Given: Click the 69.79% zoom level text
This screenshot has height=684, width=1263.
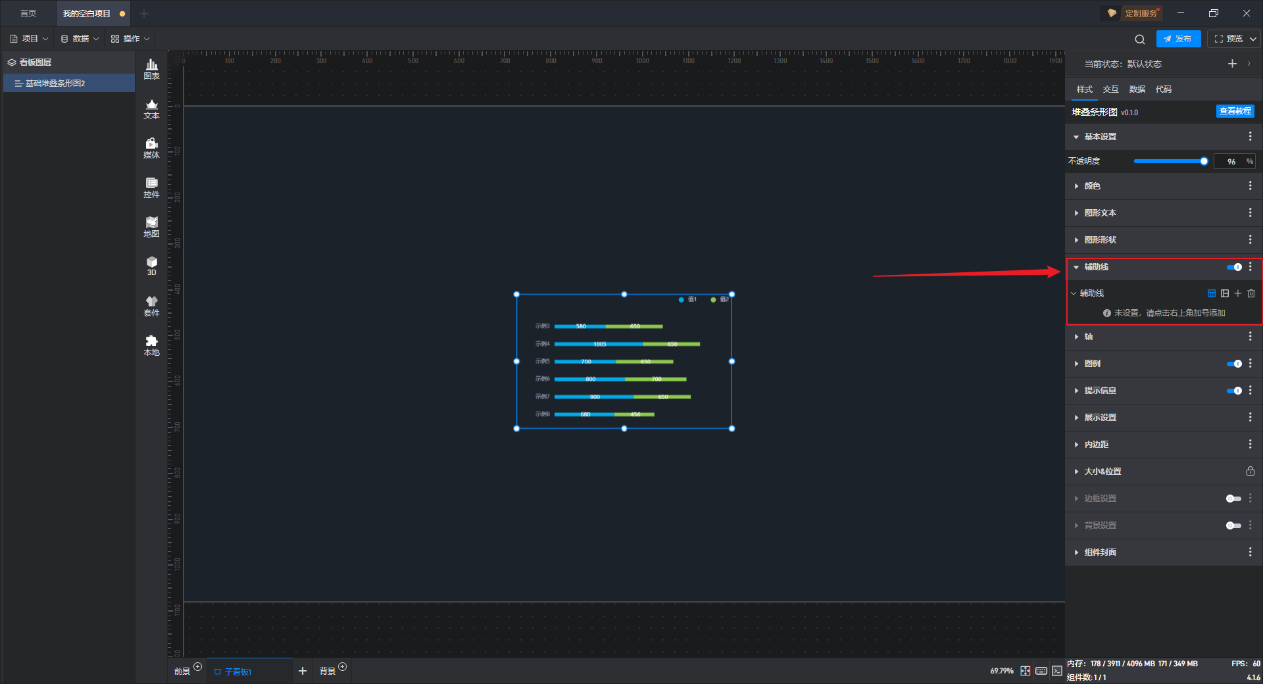Looking at the screenshot, I should [1002, 671].
